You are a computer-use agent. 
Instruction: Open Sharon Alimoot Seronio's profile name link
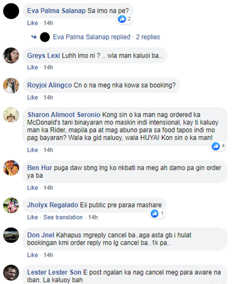tap(64, 115)
